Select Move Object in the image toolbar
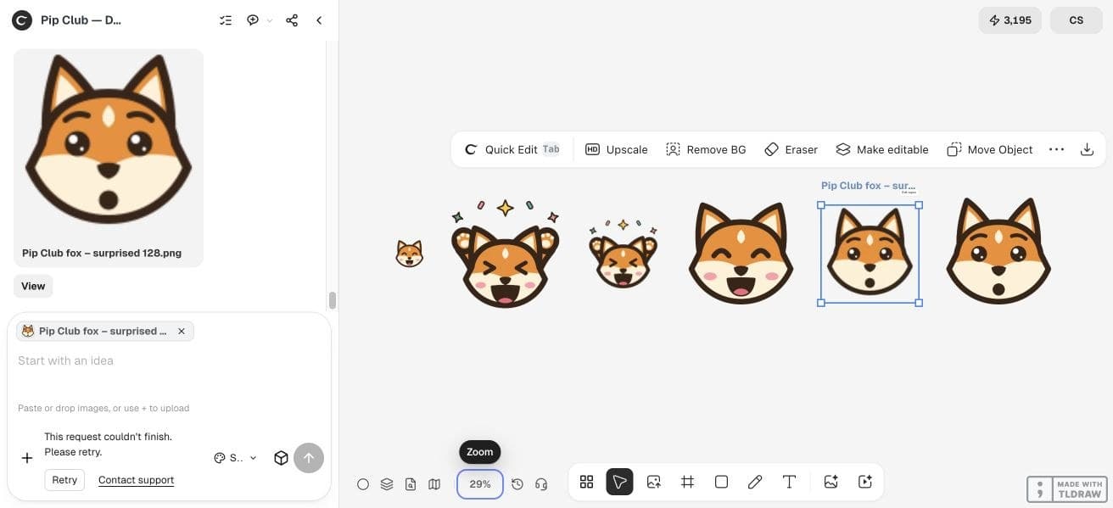 pyautogui.click(x=989, y=149)
